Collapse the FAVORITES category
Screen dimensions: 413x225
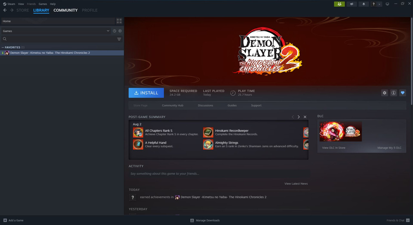point(3,47)
